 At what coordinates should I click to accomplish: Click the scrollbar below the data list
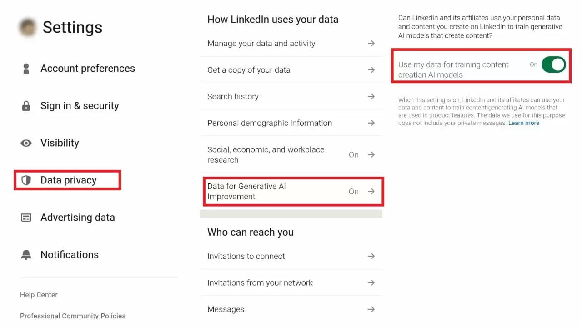coord(291,213)
